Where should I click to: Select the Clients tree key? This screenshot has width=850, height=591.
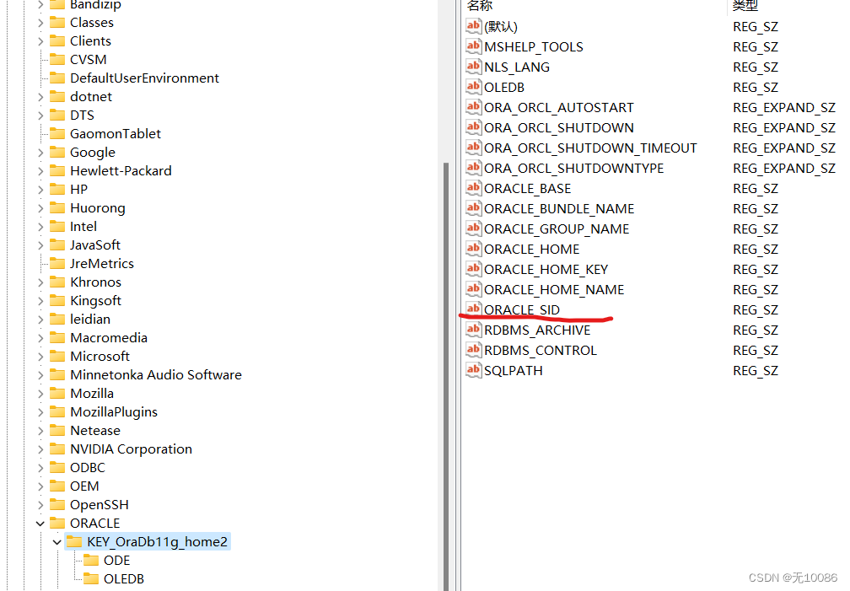(90, 40)
